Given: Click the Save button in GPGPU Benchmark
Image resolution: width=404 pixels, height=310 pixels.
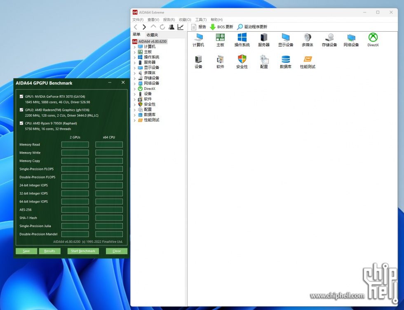Looking at the screenshot, I should pos(26,251).
